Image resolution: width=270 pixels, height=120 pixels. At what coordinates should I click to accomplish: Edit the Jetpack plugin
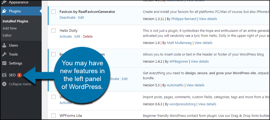coord(125,79)
